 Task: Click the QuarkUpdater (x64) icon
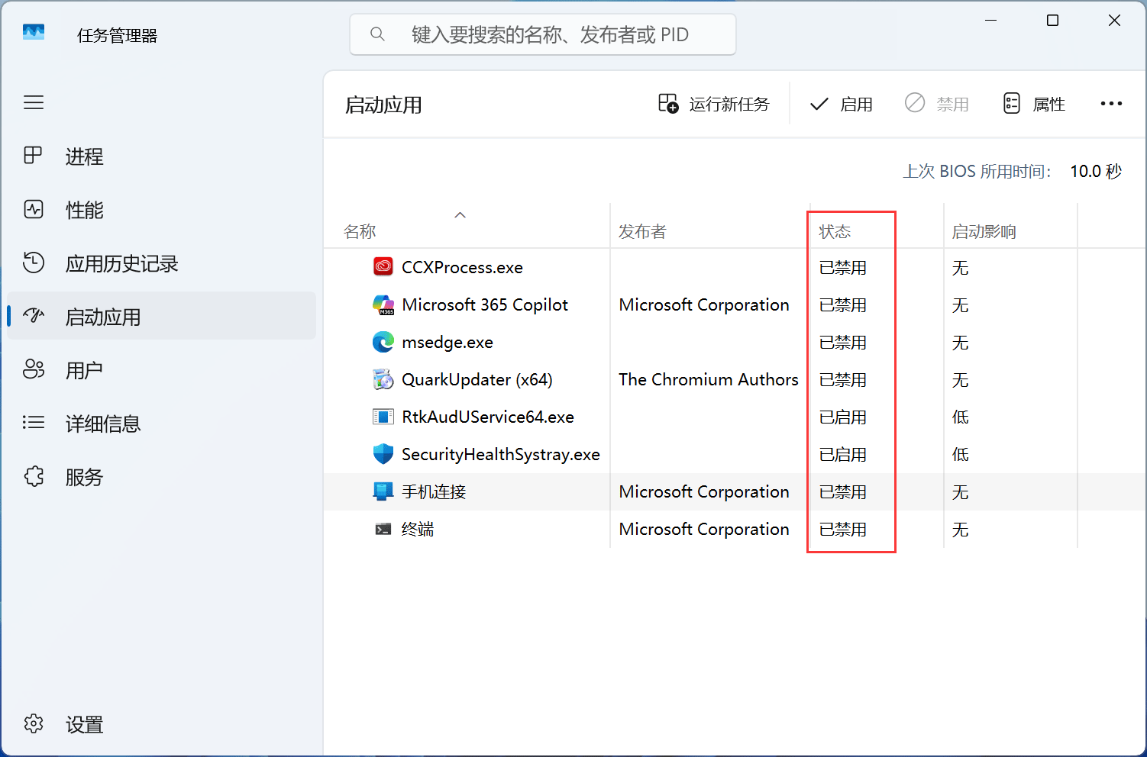click(x=383, y=379)
